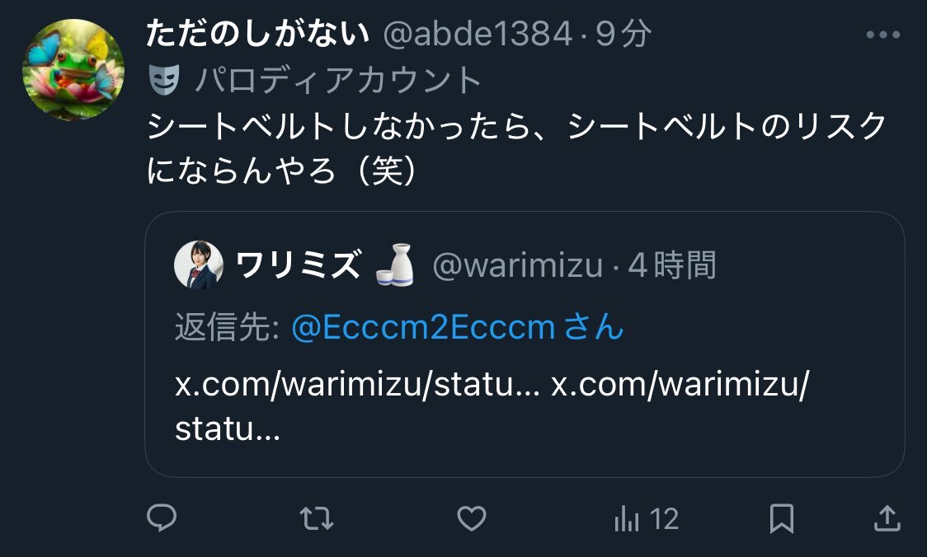Bookmark this tweet
Screen dimensions: 927x557
pos(782,518)
